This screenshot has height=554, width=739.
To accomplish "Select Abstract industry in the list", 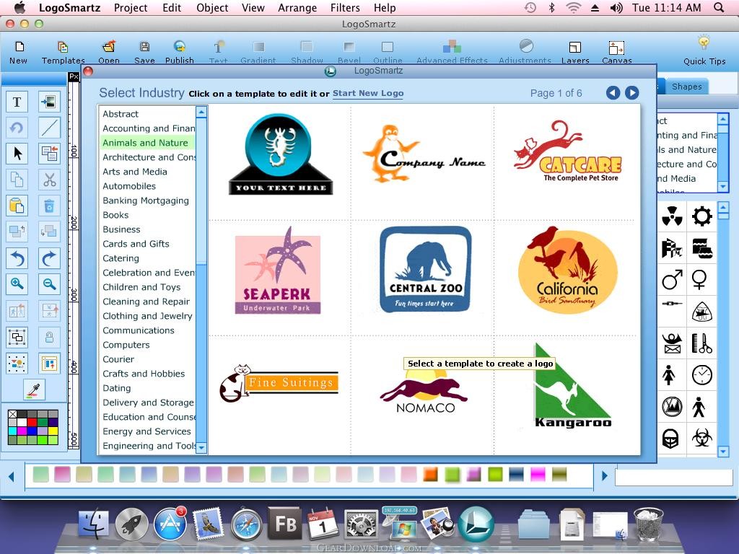I will 147,114.
